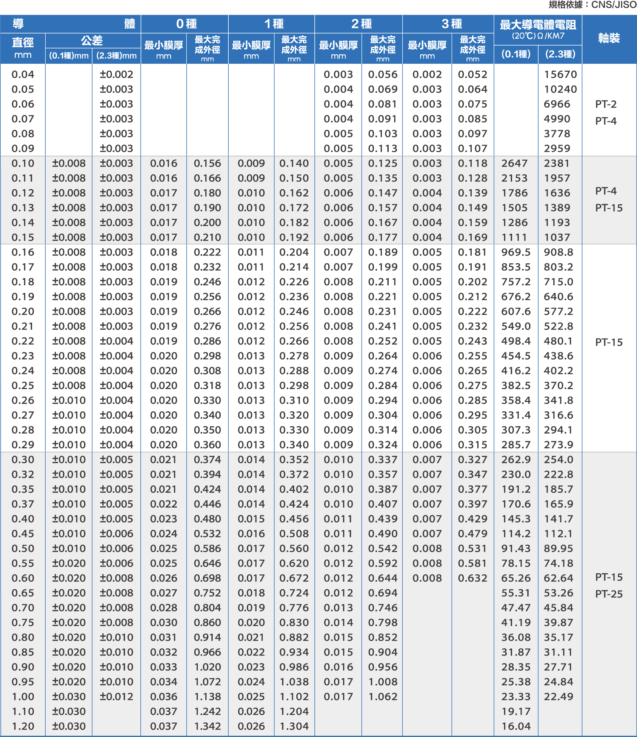Select the resistance value 15670

[560, 74]
